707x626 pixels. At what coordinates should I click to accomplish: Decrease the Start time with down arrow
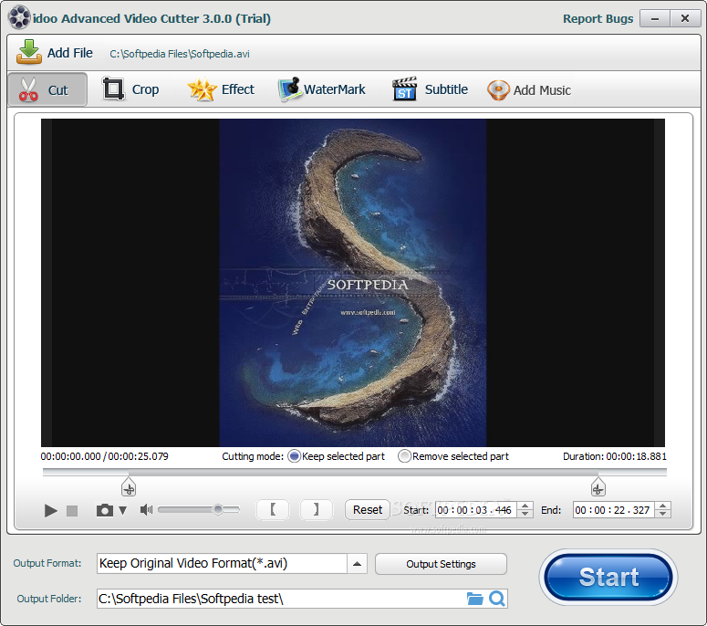point(525,514)
